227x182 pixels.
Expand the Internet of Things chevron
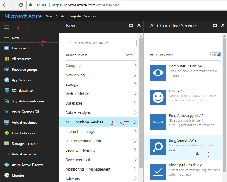click(x=135, y=132)
